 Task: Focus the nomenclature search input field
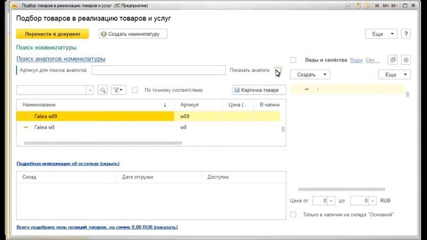click(x=51, y=90)
